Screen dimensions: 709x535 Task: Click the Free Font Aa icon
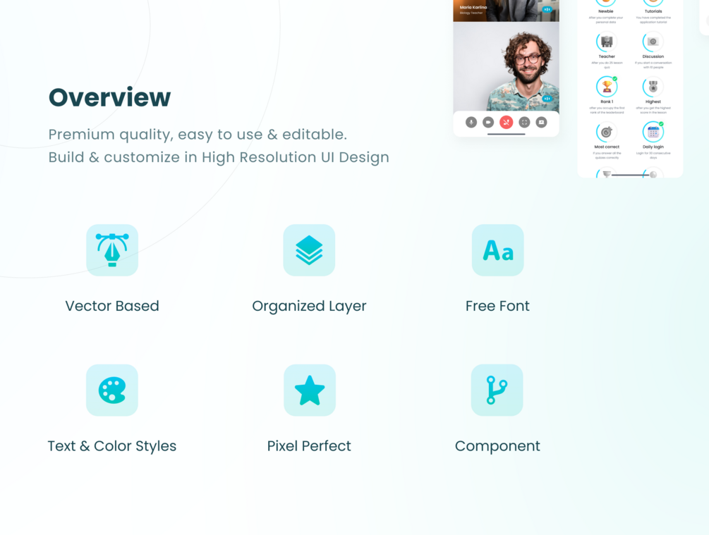[x=498, y=250]
